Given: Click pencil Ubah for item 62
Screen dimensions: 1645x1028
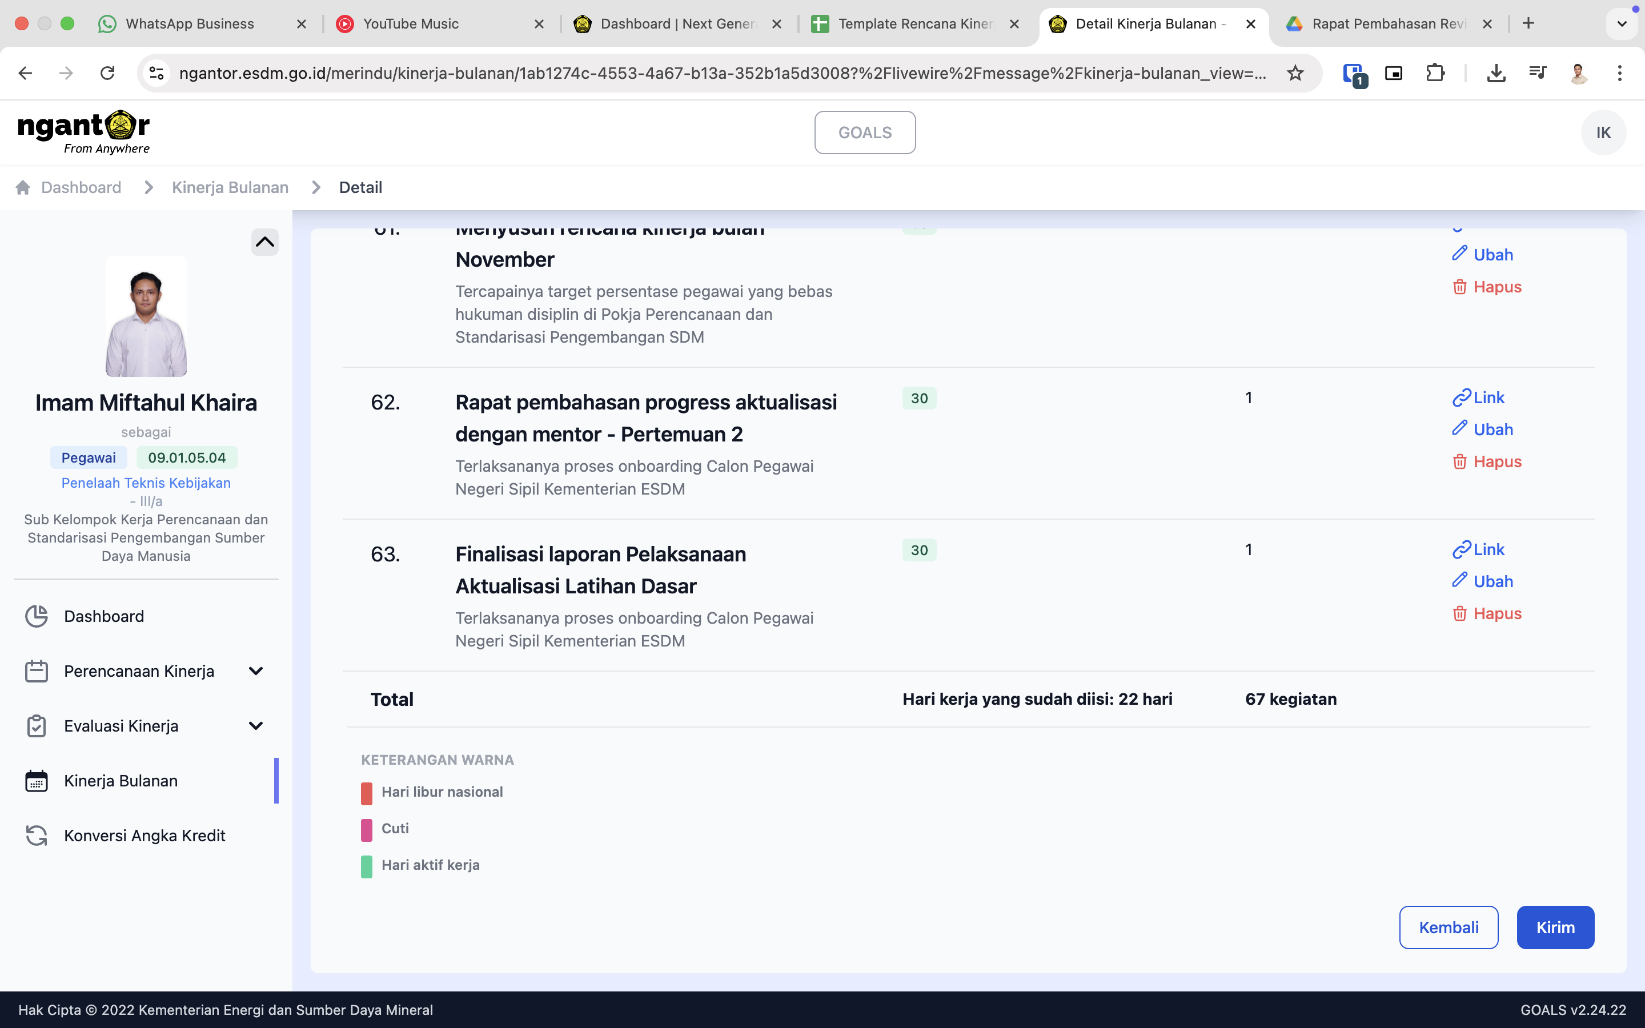Looking at the screenshot, I should coord(1459,428).
